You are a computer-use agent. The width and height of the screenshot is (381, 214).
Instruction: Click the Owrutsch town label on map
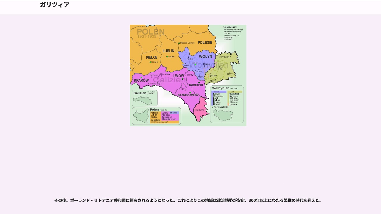coord(224,57)
